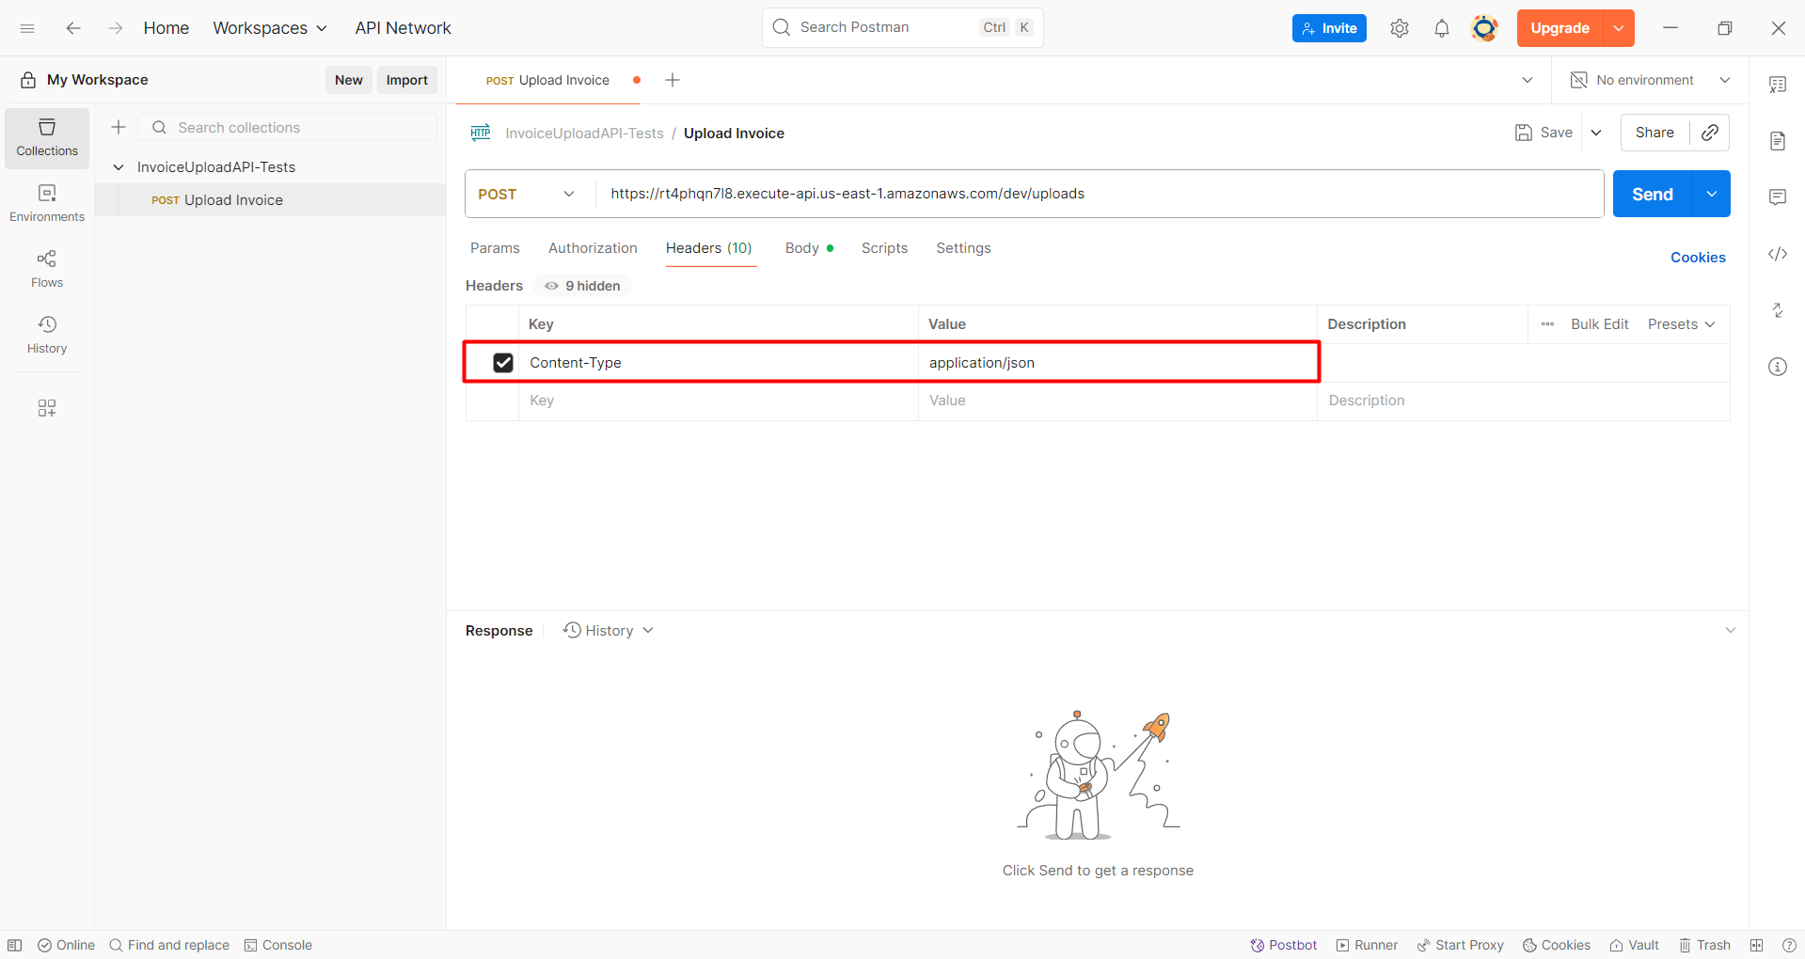This screenshot has width=1805, height=959.
Task: Collapse the InvoiceUploadAPI-Tests collection
Action: (119, 167)
